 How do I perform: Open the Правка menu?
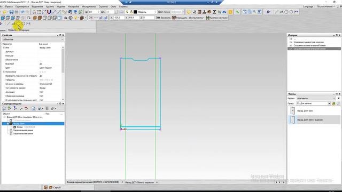click(9, 6)
